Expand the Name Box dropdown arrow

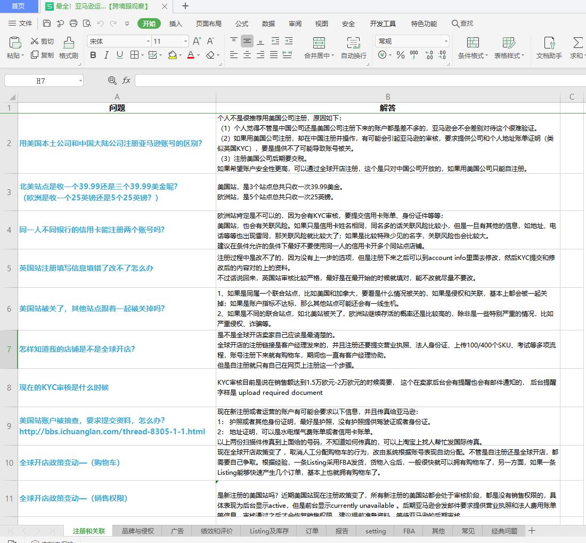click(x=80, y=80)
